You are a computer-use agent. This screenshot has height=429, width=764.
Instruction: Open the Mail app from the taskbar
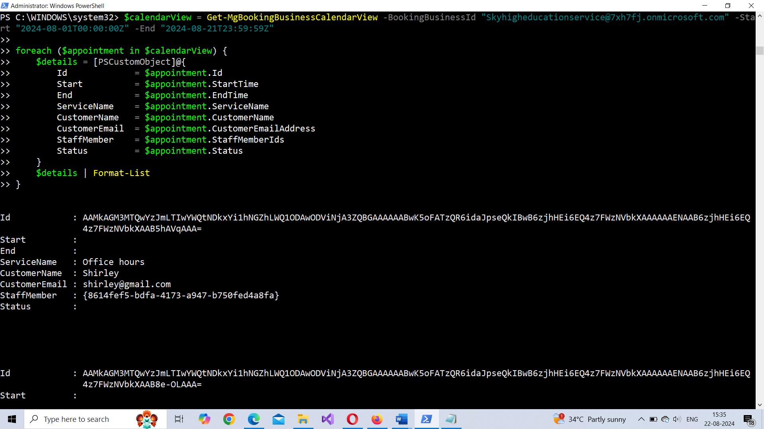(279, 419)
